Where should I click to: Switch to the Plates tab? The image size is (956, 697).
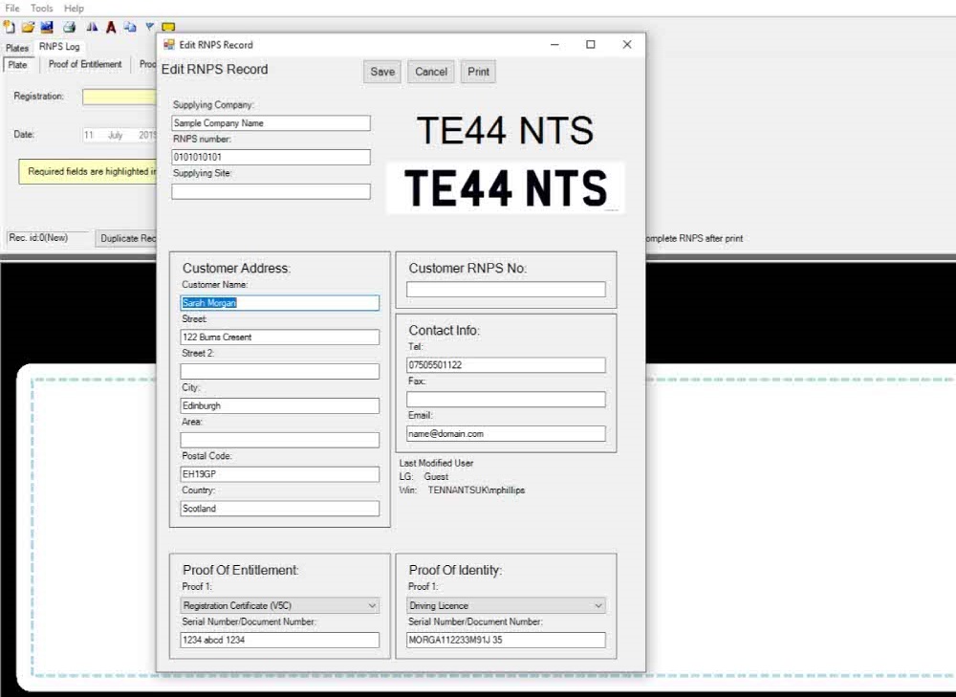click(x=17, y=48)
